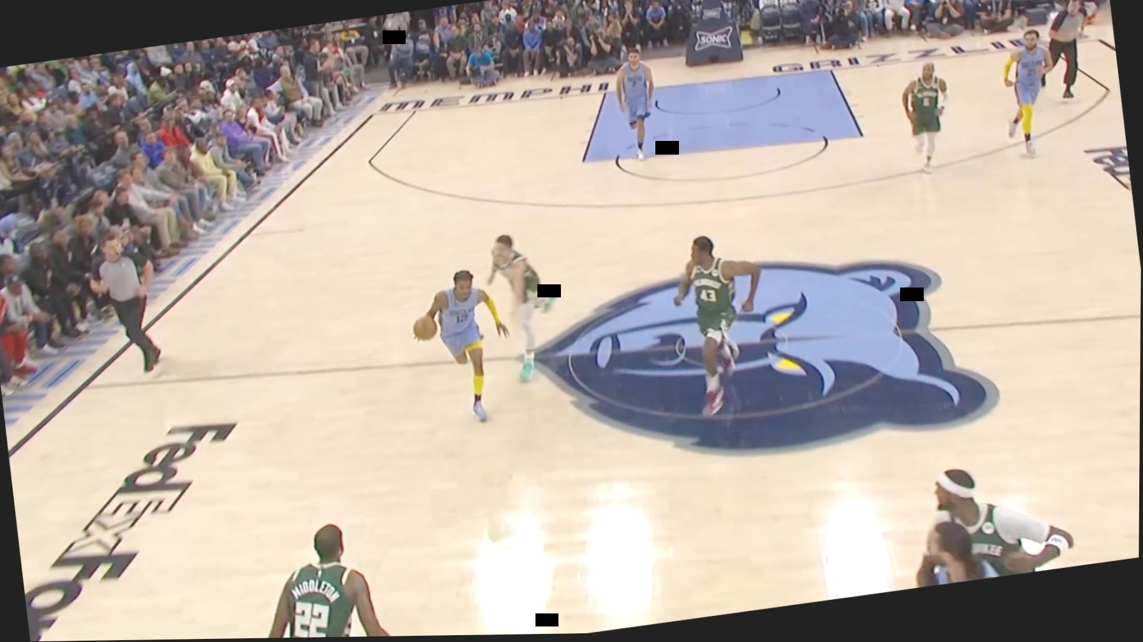Viewport: 1143px width, 642px height.
Task: Select the light blue player standing in the paint
Action: tap(635, 99)
